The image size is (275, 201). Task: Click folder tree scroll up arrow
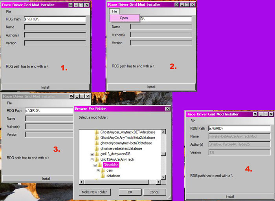(163, 132)
